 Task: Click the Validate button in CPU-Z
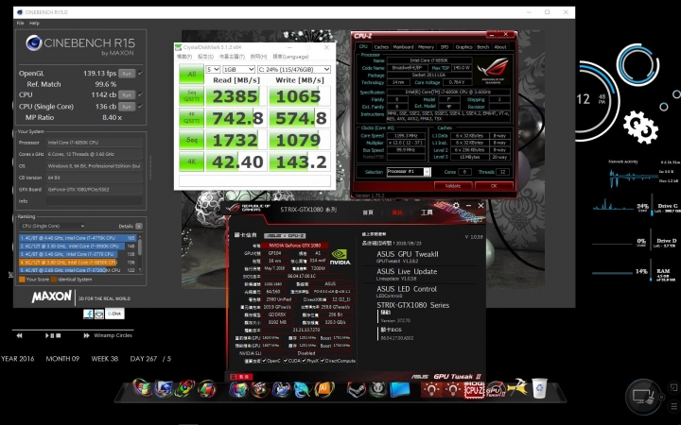[453, 186]
